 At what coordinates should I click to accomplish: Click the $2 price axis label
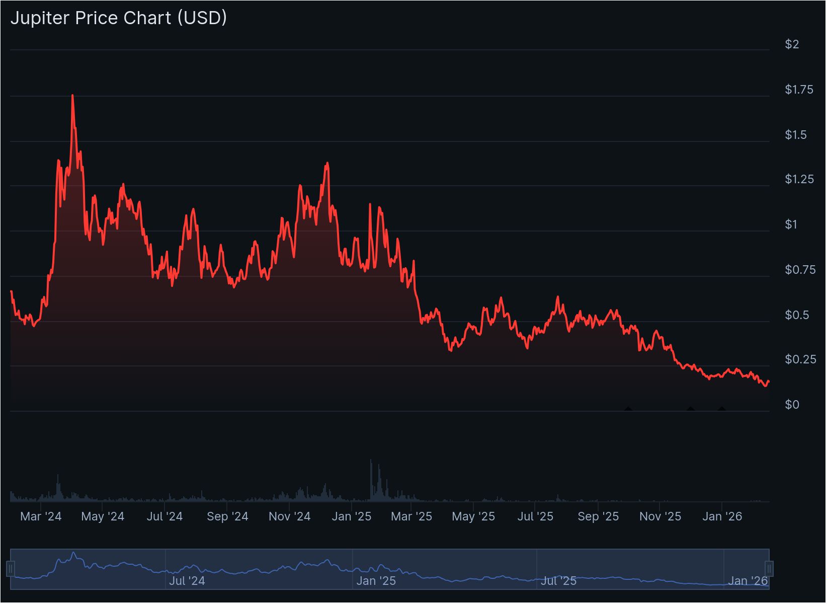(792, 44)
